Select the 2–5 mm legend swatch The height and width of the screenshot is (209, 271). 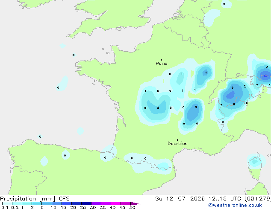(37, 203)
